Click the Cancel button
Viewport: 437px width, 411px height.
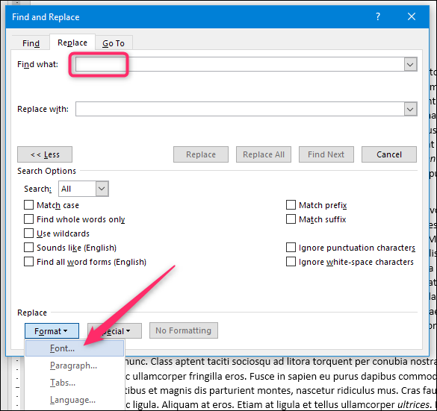click(x=389, y=154)
